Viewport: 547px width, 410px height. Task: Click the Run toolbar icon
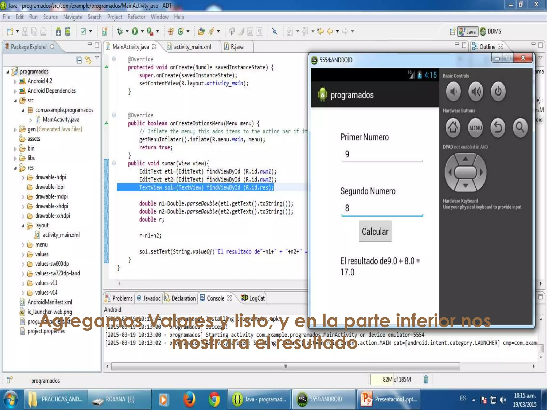135,31
